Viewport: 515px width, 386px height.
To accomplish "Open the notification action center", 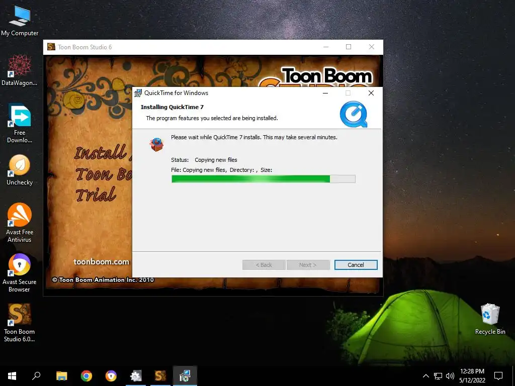I will click(498, 376).
